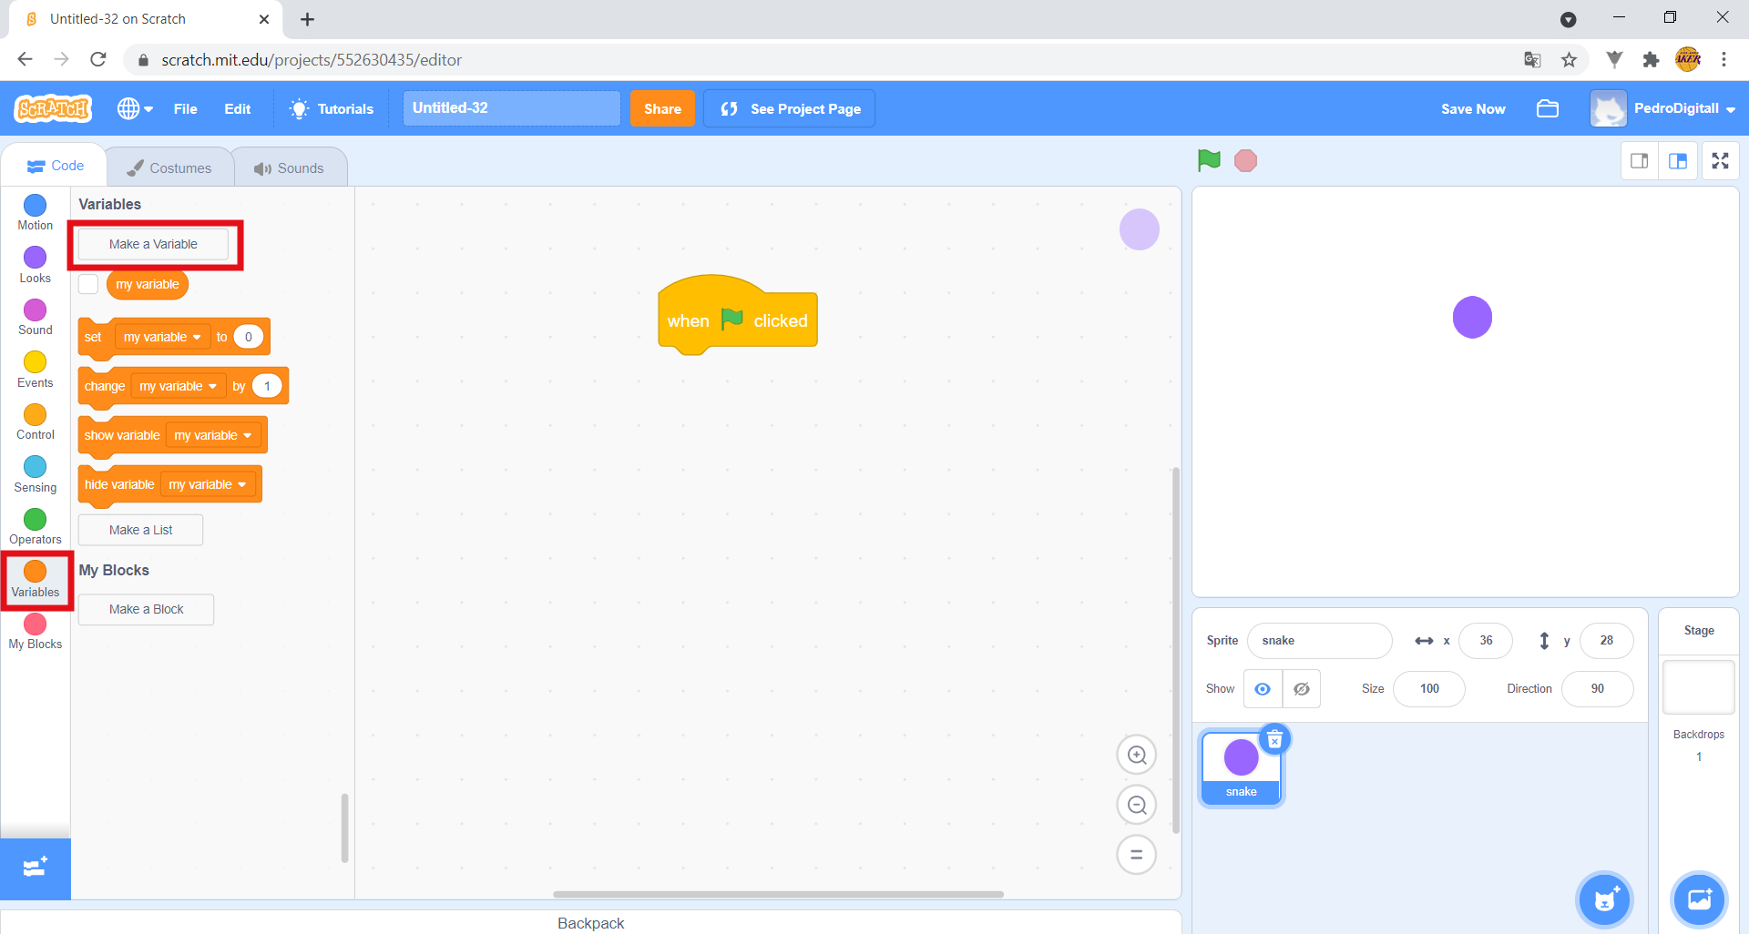Image resolution: width=1749 pixels, height=934 pixels.
Task: Open Tutorials
Action: (x=332, y=108)
